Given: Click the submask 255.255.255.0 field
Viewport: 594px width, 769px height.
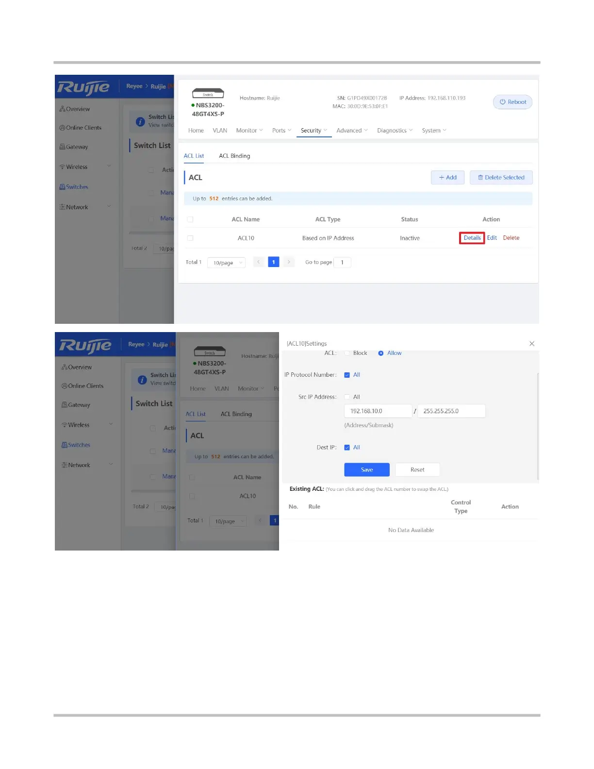Looking at the screenshot, I should [451, 411].
